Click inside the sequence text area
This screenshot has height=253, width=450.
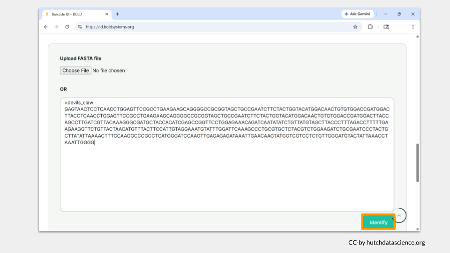pyautogui.click(x=227, y=155)
